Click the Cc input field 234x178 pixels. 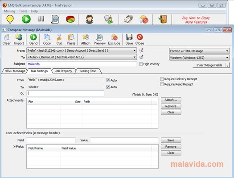[x=65, y=93]
